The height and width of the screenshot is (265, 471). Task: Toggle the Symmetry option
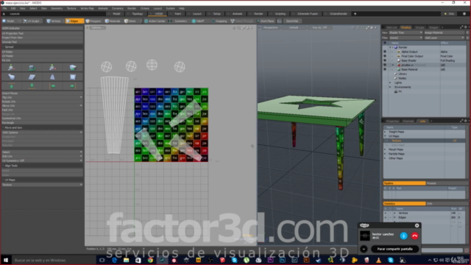(x=178, y=21)
